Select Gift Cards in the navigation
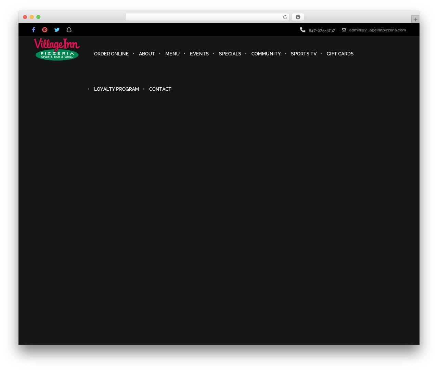438x371 pixels. (340, 54)
